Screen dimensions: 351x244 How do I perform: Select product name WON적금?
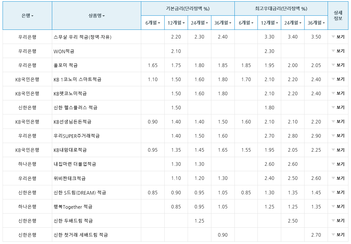64,51
